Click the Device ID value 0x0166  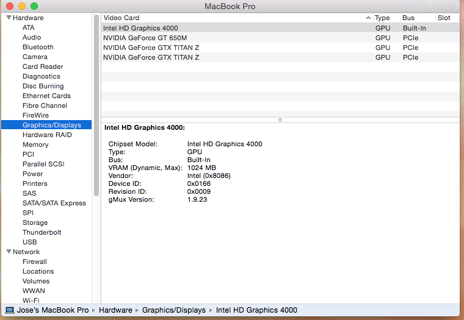tap(199, 183)
